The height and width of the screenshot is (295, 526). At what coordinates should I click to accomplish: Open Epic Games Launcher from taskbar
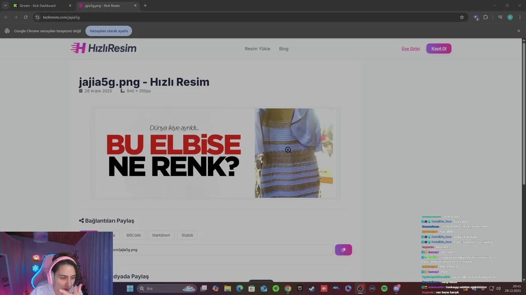click(300, 288)
